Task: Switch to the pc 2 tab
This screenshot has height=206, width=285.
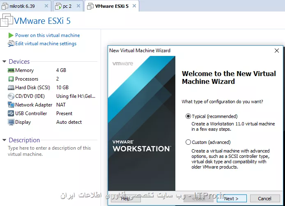Action: click(68, 6)
